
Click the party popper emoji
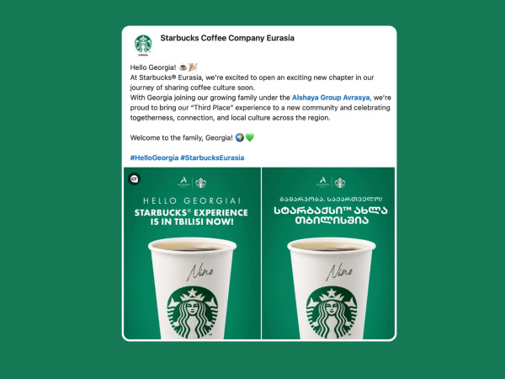193,67
